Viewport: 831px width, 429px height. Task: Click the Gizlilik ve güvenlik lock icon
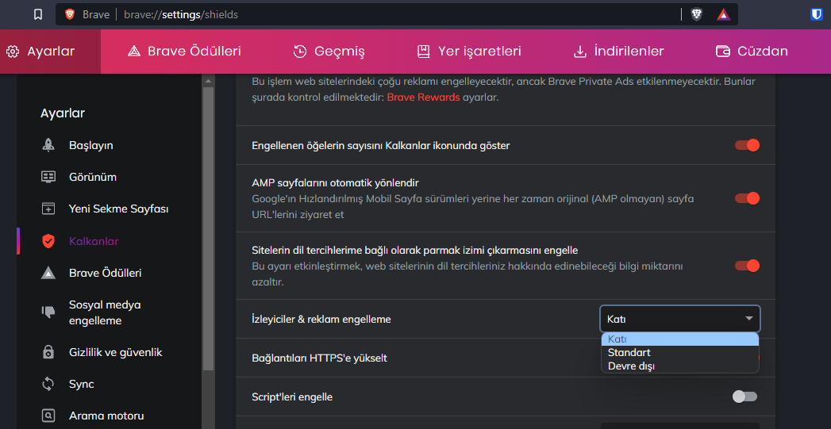(48, 352)
